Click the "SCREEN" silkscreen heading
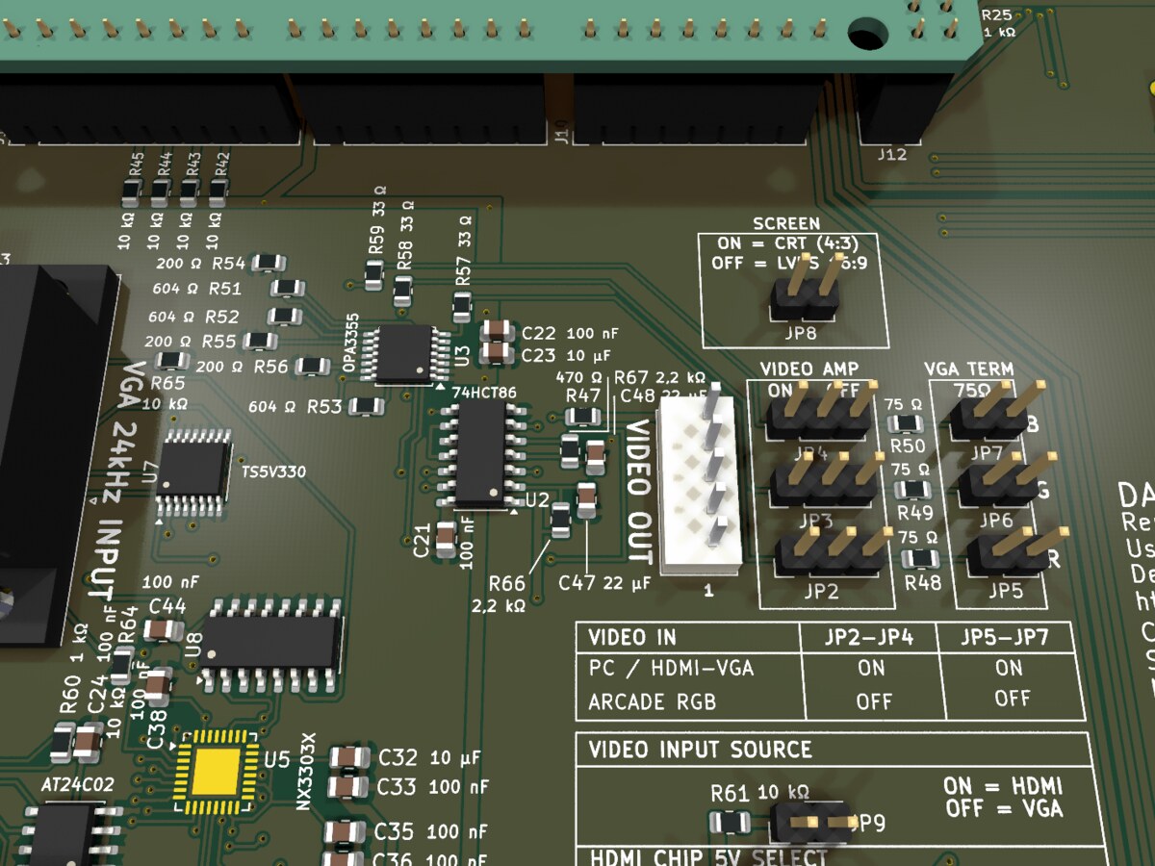 (786, 223)
